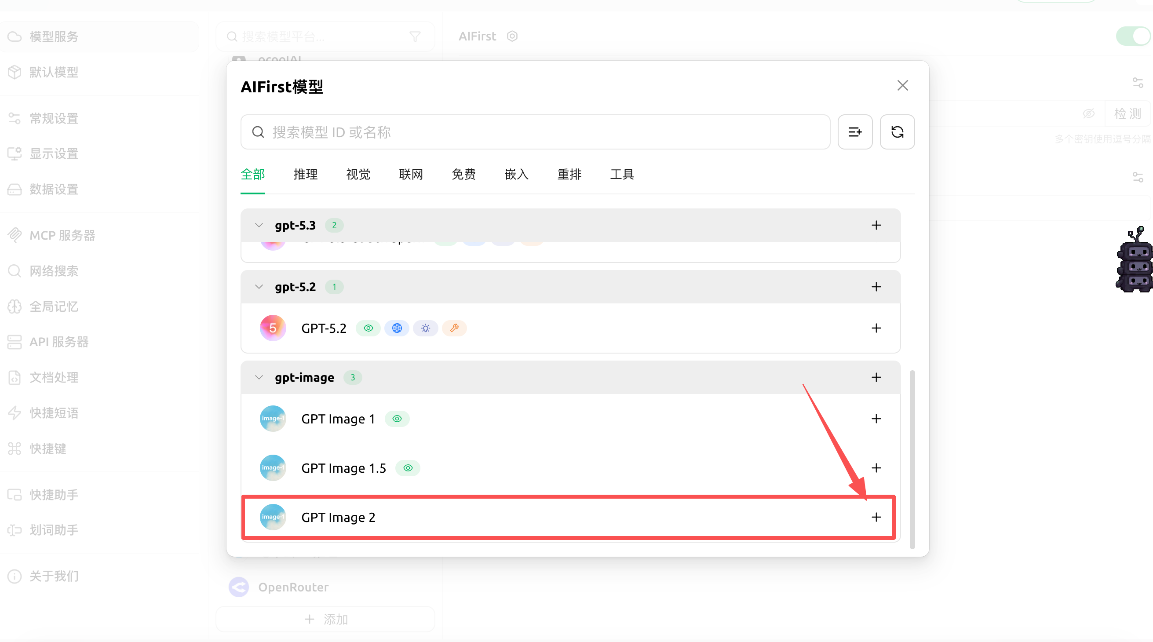Switch to the 嵌入 tab
This screenshot has width=1153, height=642.
coord(517,175)
